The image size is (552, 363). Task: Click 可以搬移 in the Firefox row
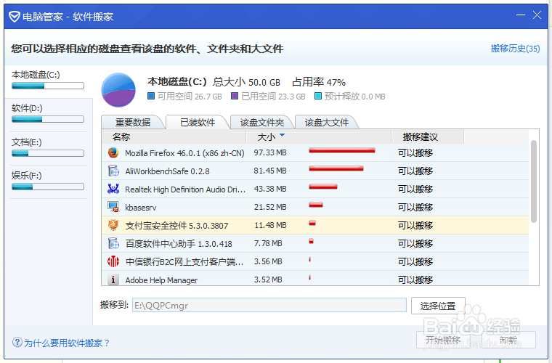pos(415,153)
